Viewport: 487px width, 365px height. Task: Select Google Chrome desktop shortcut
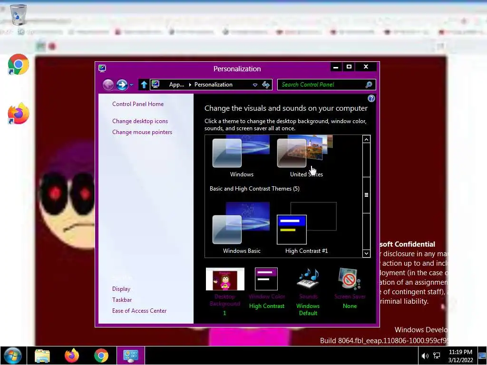click(19, 64)
